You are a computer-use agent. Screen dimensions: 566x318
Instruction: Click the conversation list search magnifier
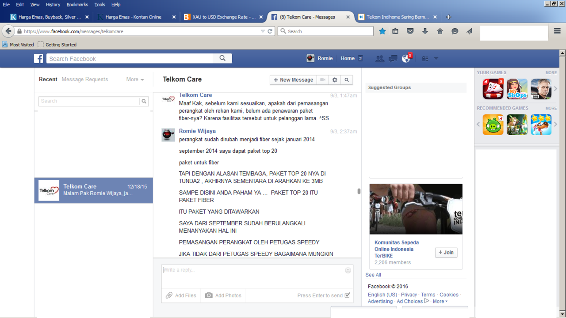click(x=144, y=101)
